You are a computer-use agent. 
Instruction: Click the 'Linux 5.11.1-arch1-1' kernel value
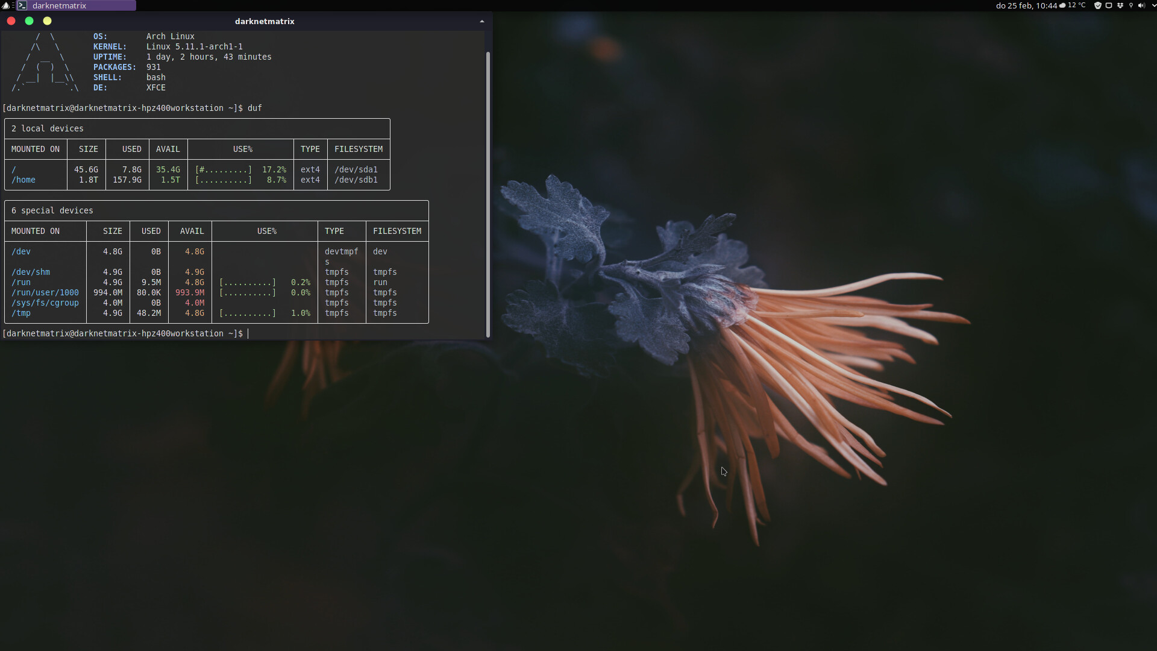194,46
